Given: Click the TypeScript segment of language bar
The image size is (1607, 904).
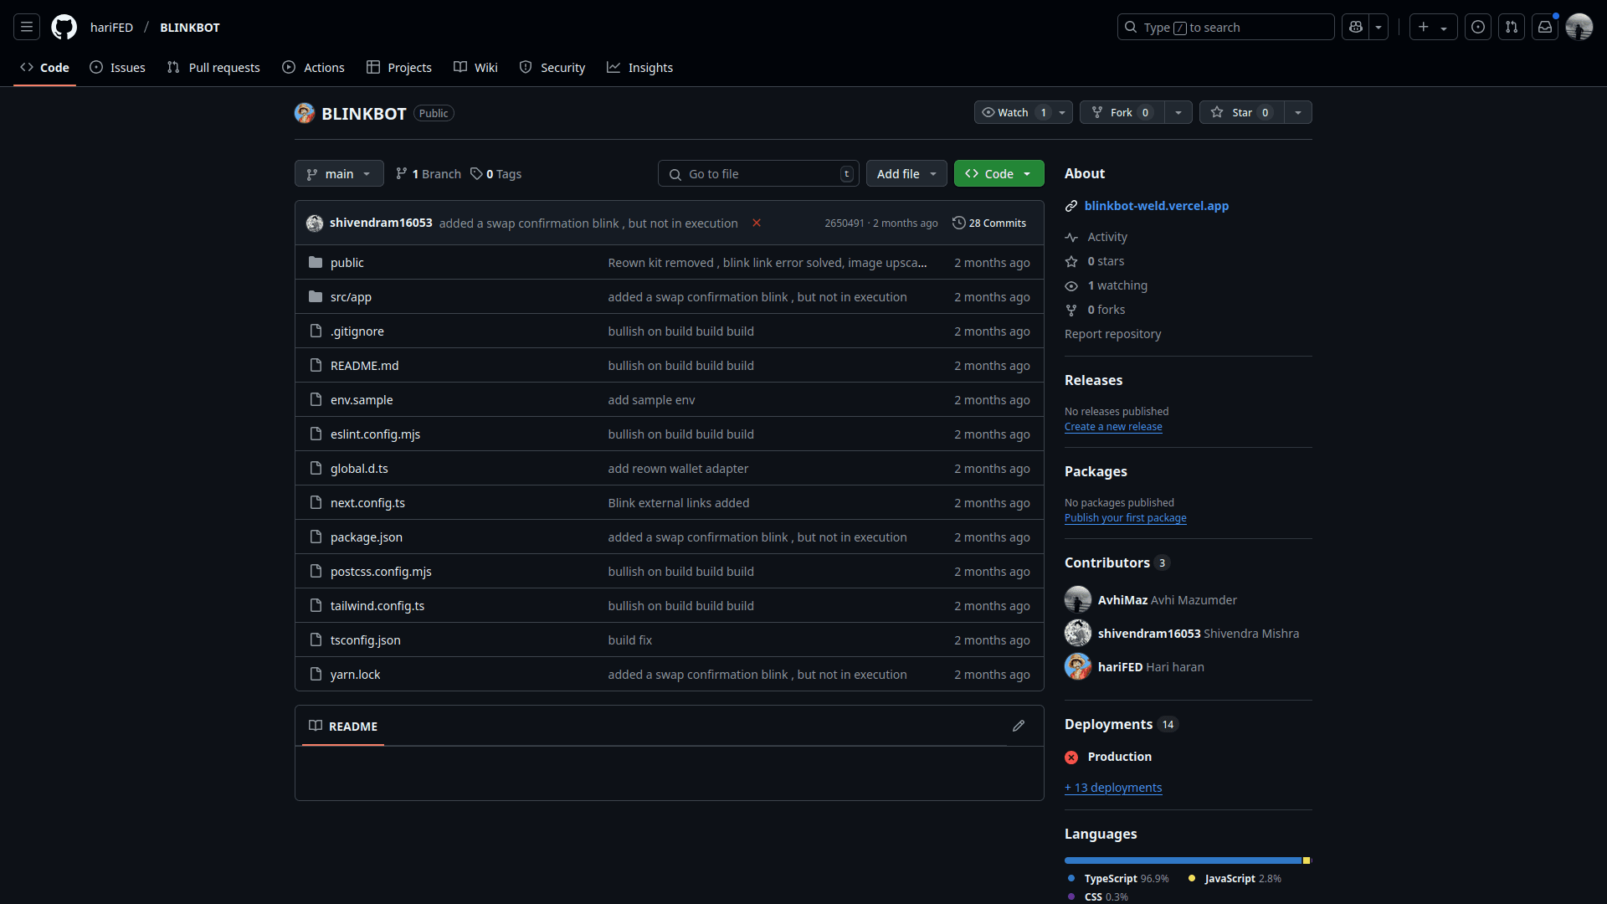Looking at the screenshot, I should tap(1183, 860).
